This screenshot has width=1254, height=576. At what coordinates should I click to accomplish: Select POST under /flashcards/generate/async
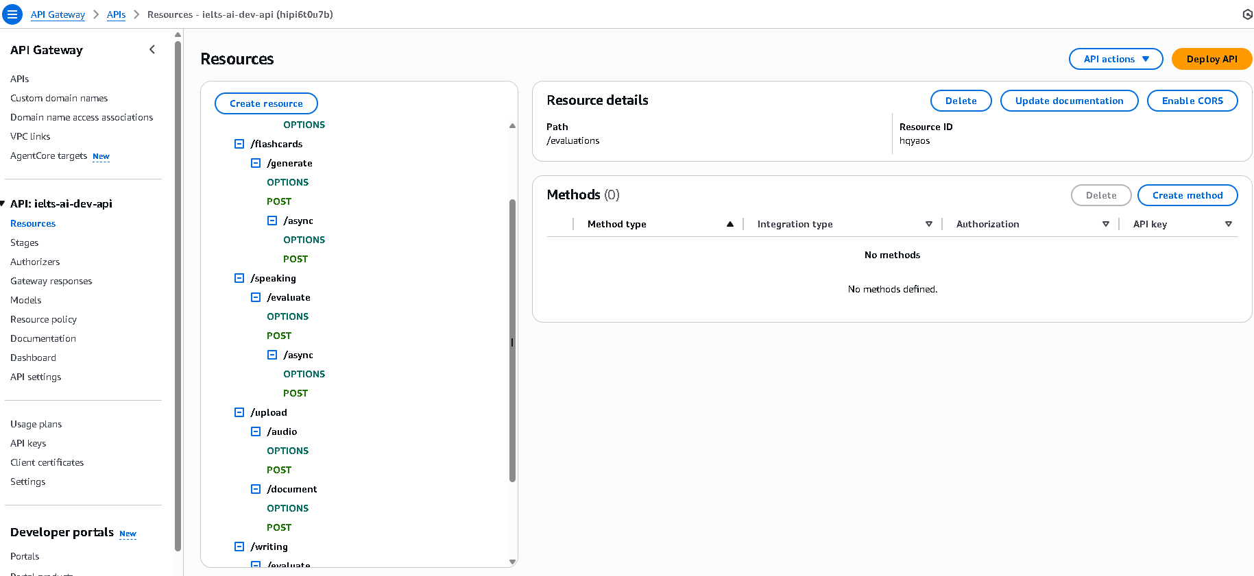point(296,259)
